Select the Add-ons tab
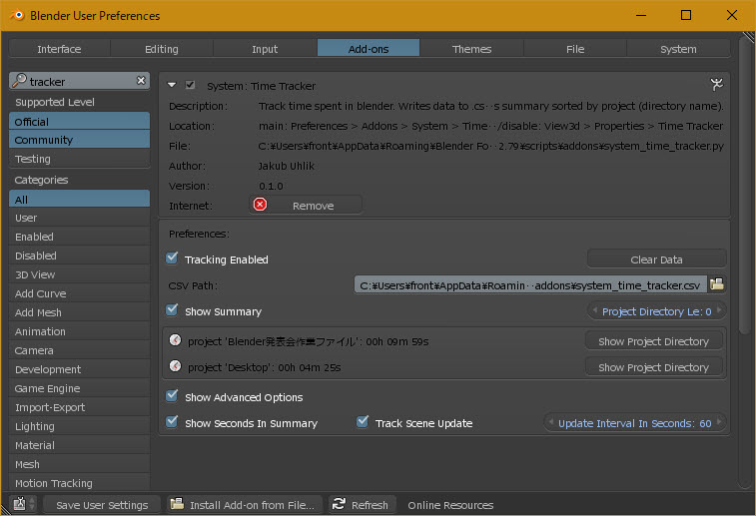Viewport: 756px width, 516px height. pyautogui.click(x=369, y=49)
